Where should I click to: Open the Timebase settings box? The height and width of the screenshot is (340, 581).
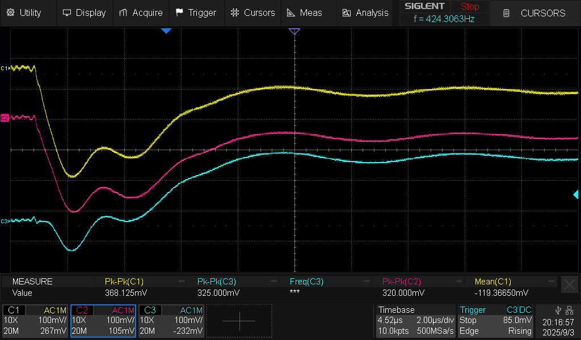[415, 321]
